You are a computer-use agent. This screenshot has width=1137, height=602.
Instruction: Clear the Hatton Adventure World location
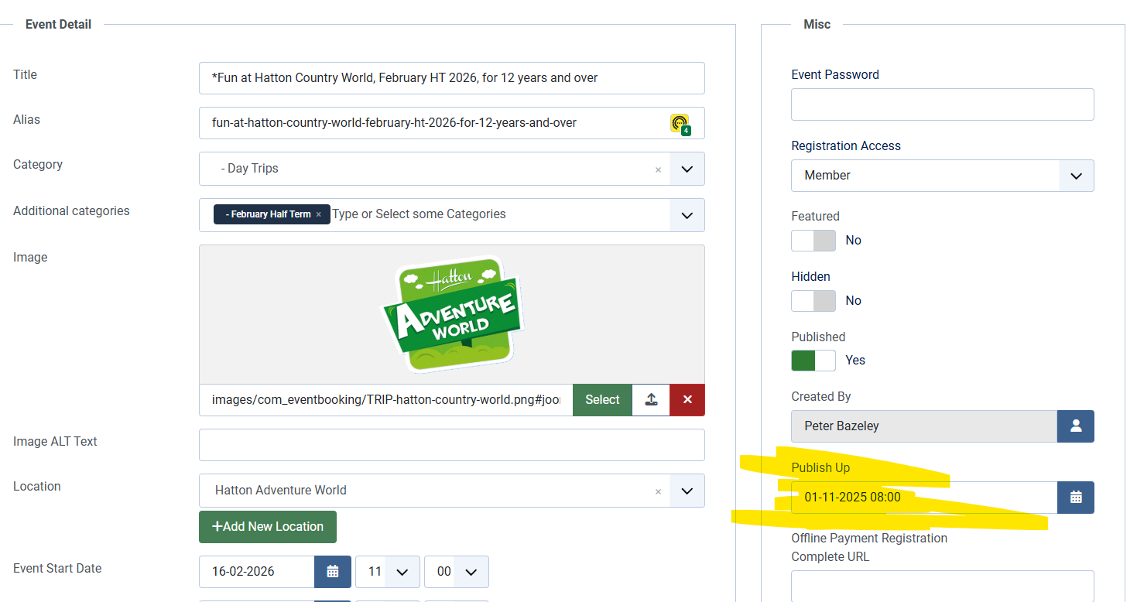click(x=658, y=491)
